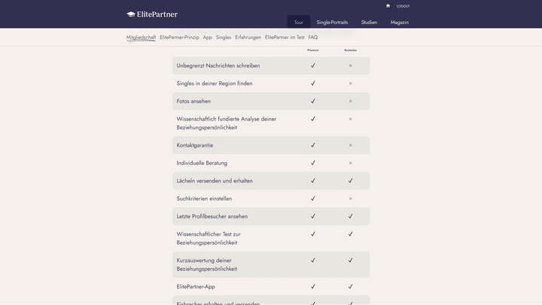This screenshot has height=305, width=542.
Task: Click Kostenlos checkmark for Kurzauswertung row
Action: point(351,261)
